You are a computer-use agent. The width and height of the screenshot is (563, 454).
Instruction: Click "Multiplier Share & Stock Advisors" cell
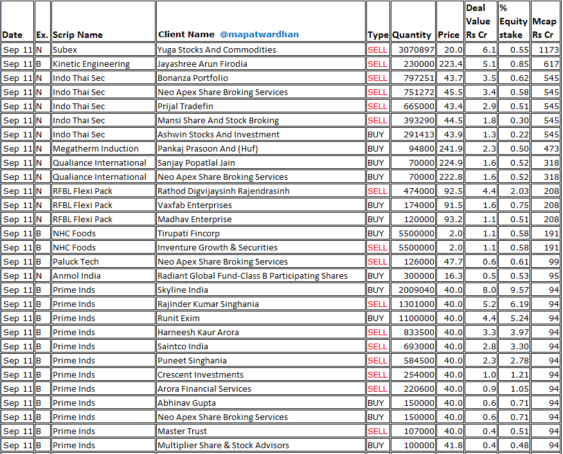(261, 446)
